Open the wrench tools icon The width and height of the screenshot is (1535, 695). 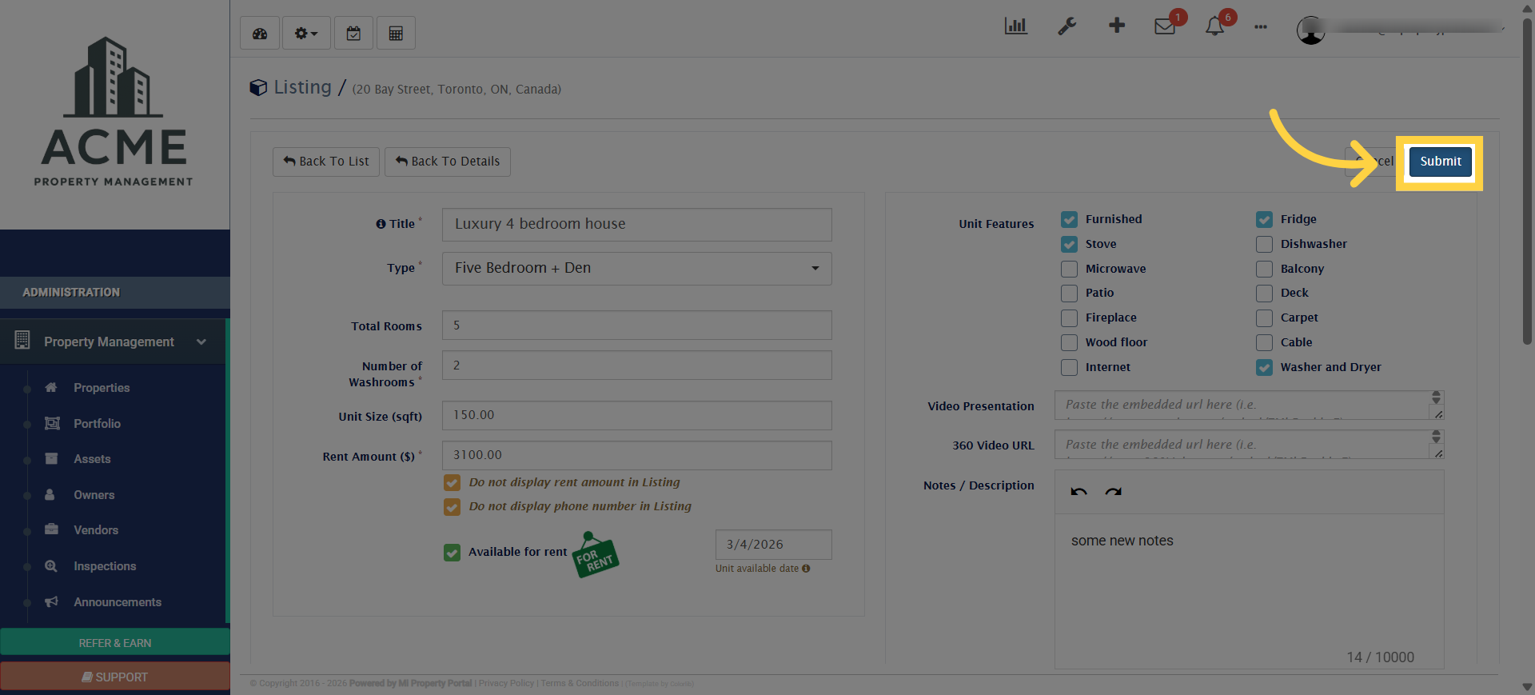tap(1067, 26)
